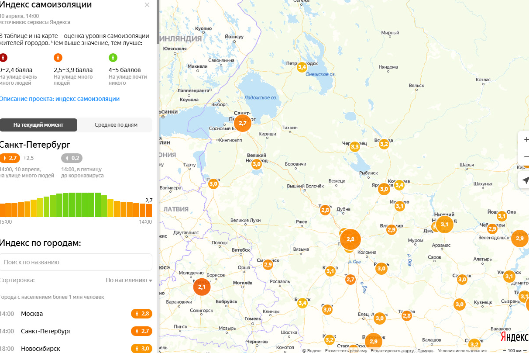Open the Описание проекта: индекс самоизоляции link
The image size is (529, 353).
[60, 99]
